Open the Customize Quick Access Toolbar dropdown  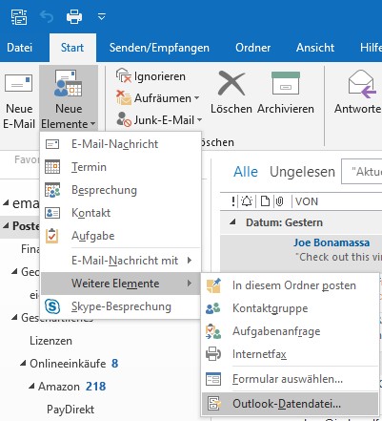point(101,16)
